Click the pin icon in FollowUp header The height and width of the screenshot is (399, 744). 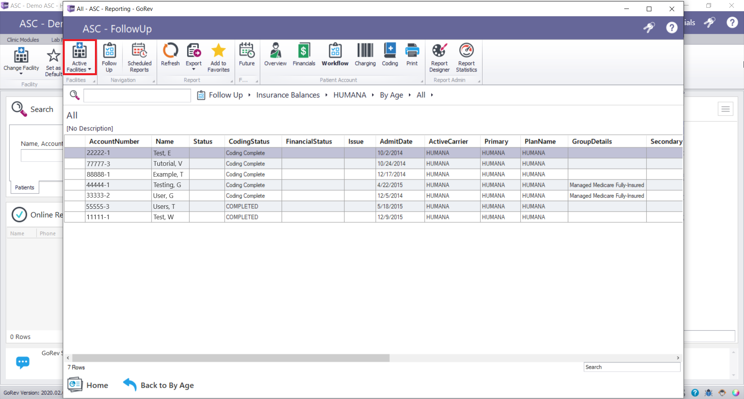tap(649, 28)
